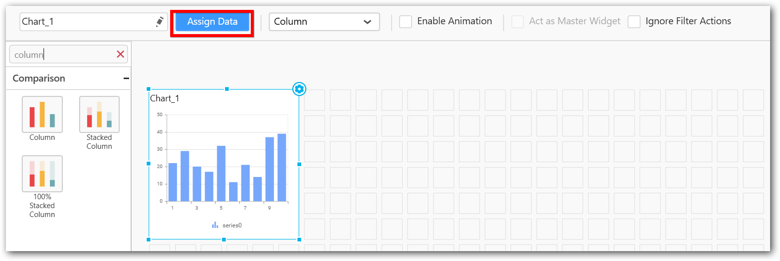Click the Chart_1 title inside widget
This screenshot has height=261, width=780.
[x=165, y=98]
